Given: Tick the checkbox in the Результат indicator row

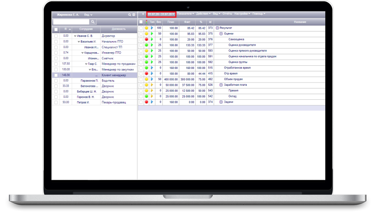Looking at the screenshot, I should [141, 28].
